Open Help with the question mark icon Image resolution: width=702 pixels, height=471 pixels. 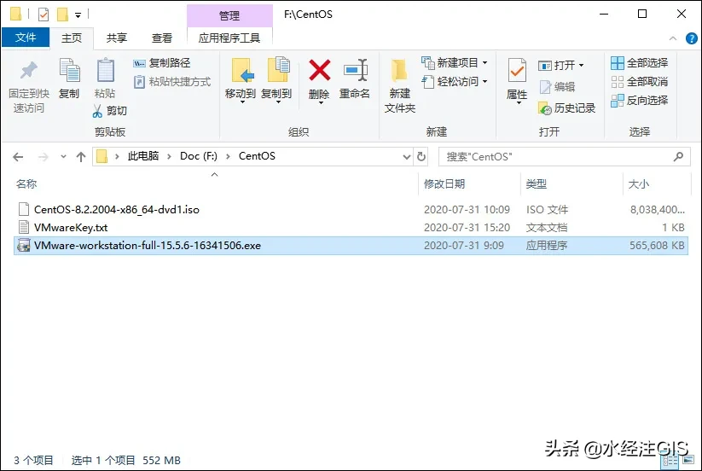coord(691,38)
